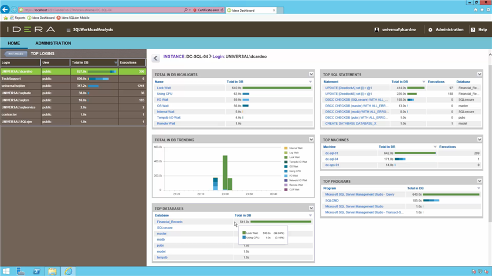Click the browser forward arrow button

14,10
